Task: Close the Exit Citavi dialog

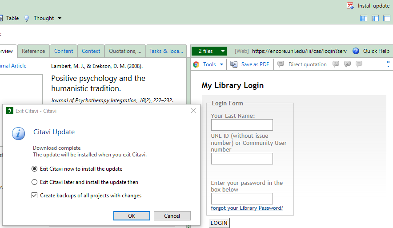Action: 193,111
